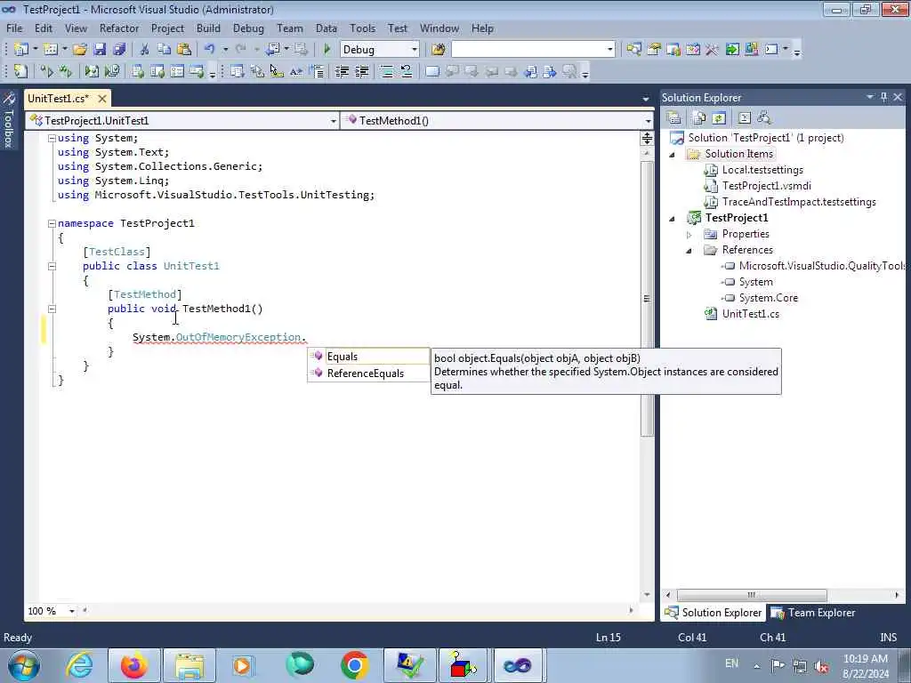Undo the last edit
This screenshot has width=911, height=683.
tap(210, 50)
